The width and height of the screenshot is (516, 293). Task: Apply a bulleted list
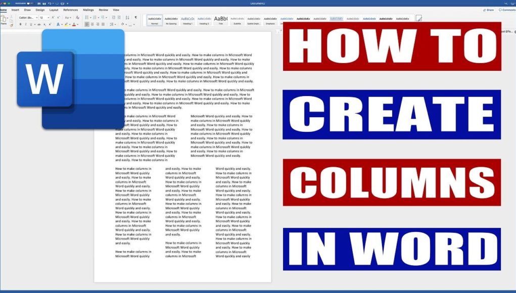tap(86, 18)
